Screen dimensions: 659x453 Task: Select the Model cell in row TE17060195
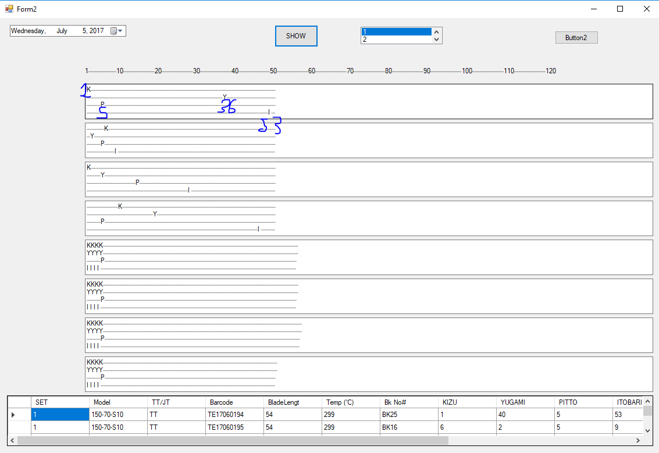click(x=118, y=427)
